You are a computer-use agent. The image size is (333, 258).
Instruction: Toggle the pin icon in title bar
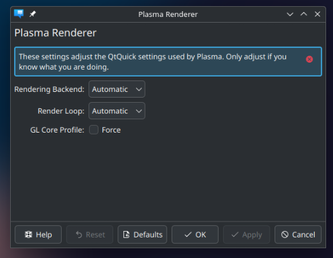33,14
